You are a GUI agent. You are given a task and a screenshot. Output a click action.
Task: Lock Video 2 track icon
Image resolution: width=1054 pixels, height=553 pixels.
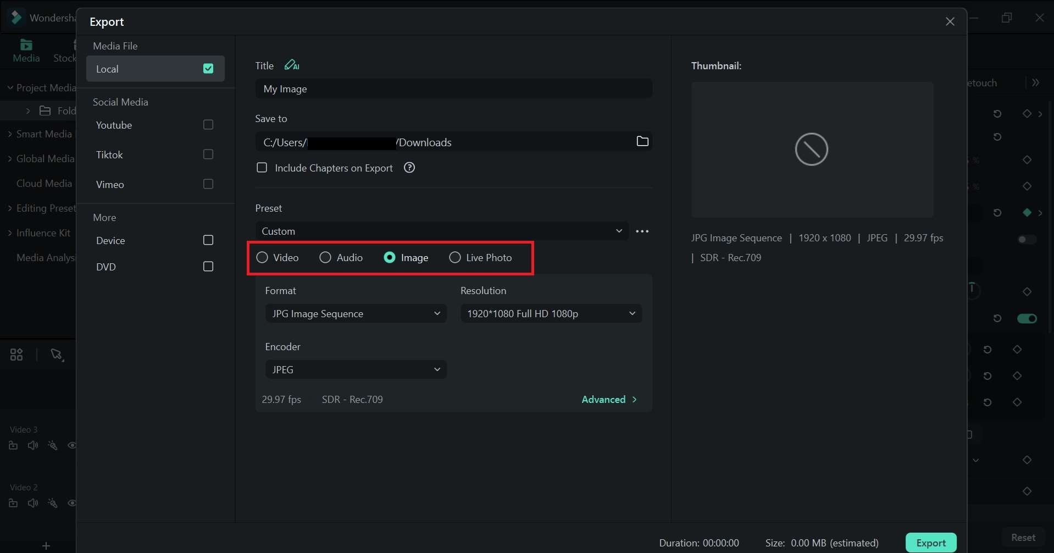coord(13,503)
